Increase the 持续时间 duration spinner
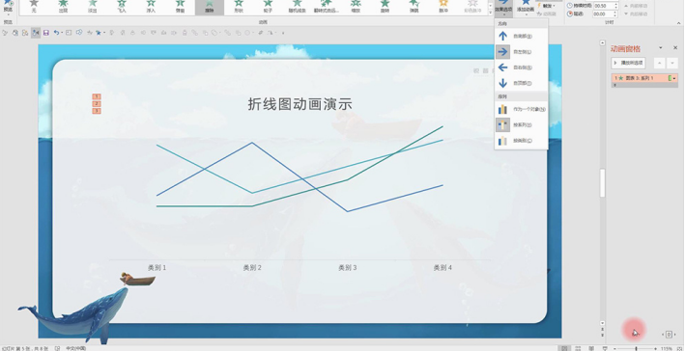The image size is (685, 351). (616, 4)
